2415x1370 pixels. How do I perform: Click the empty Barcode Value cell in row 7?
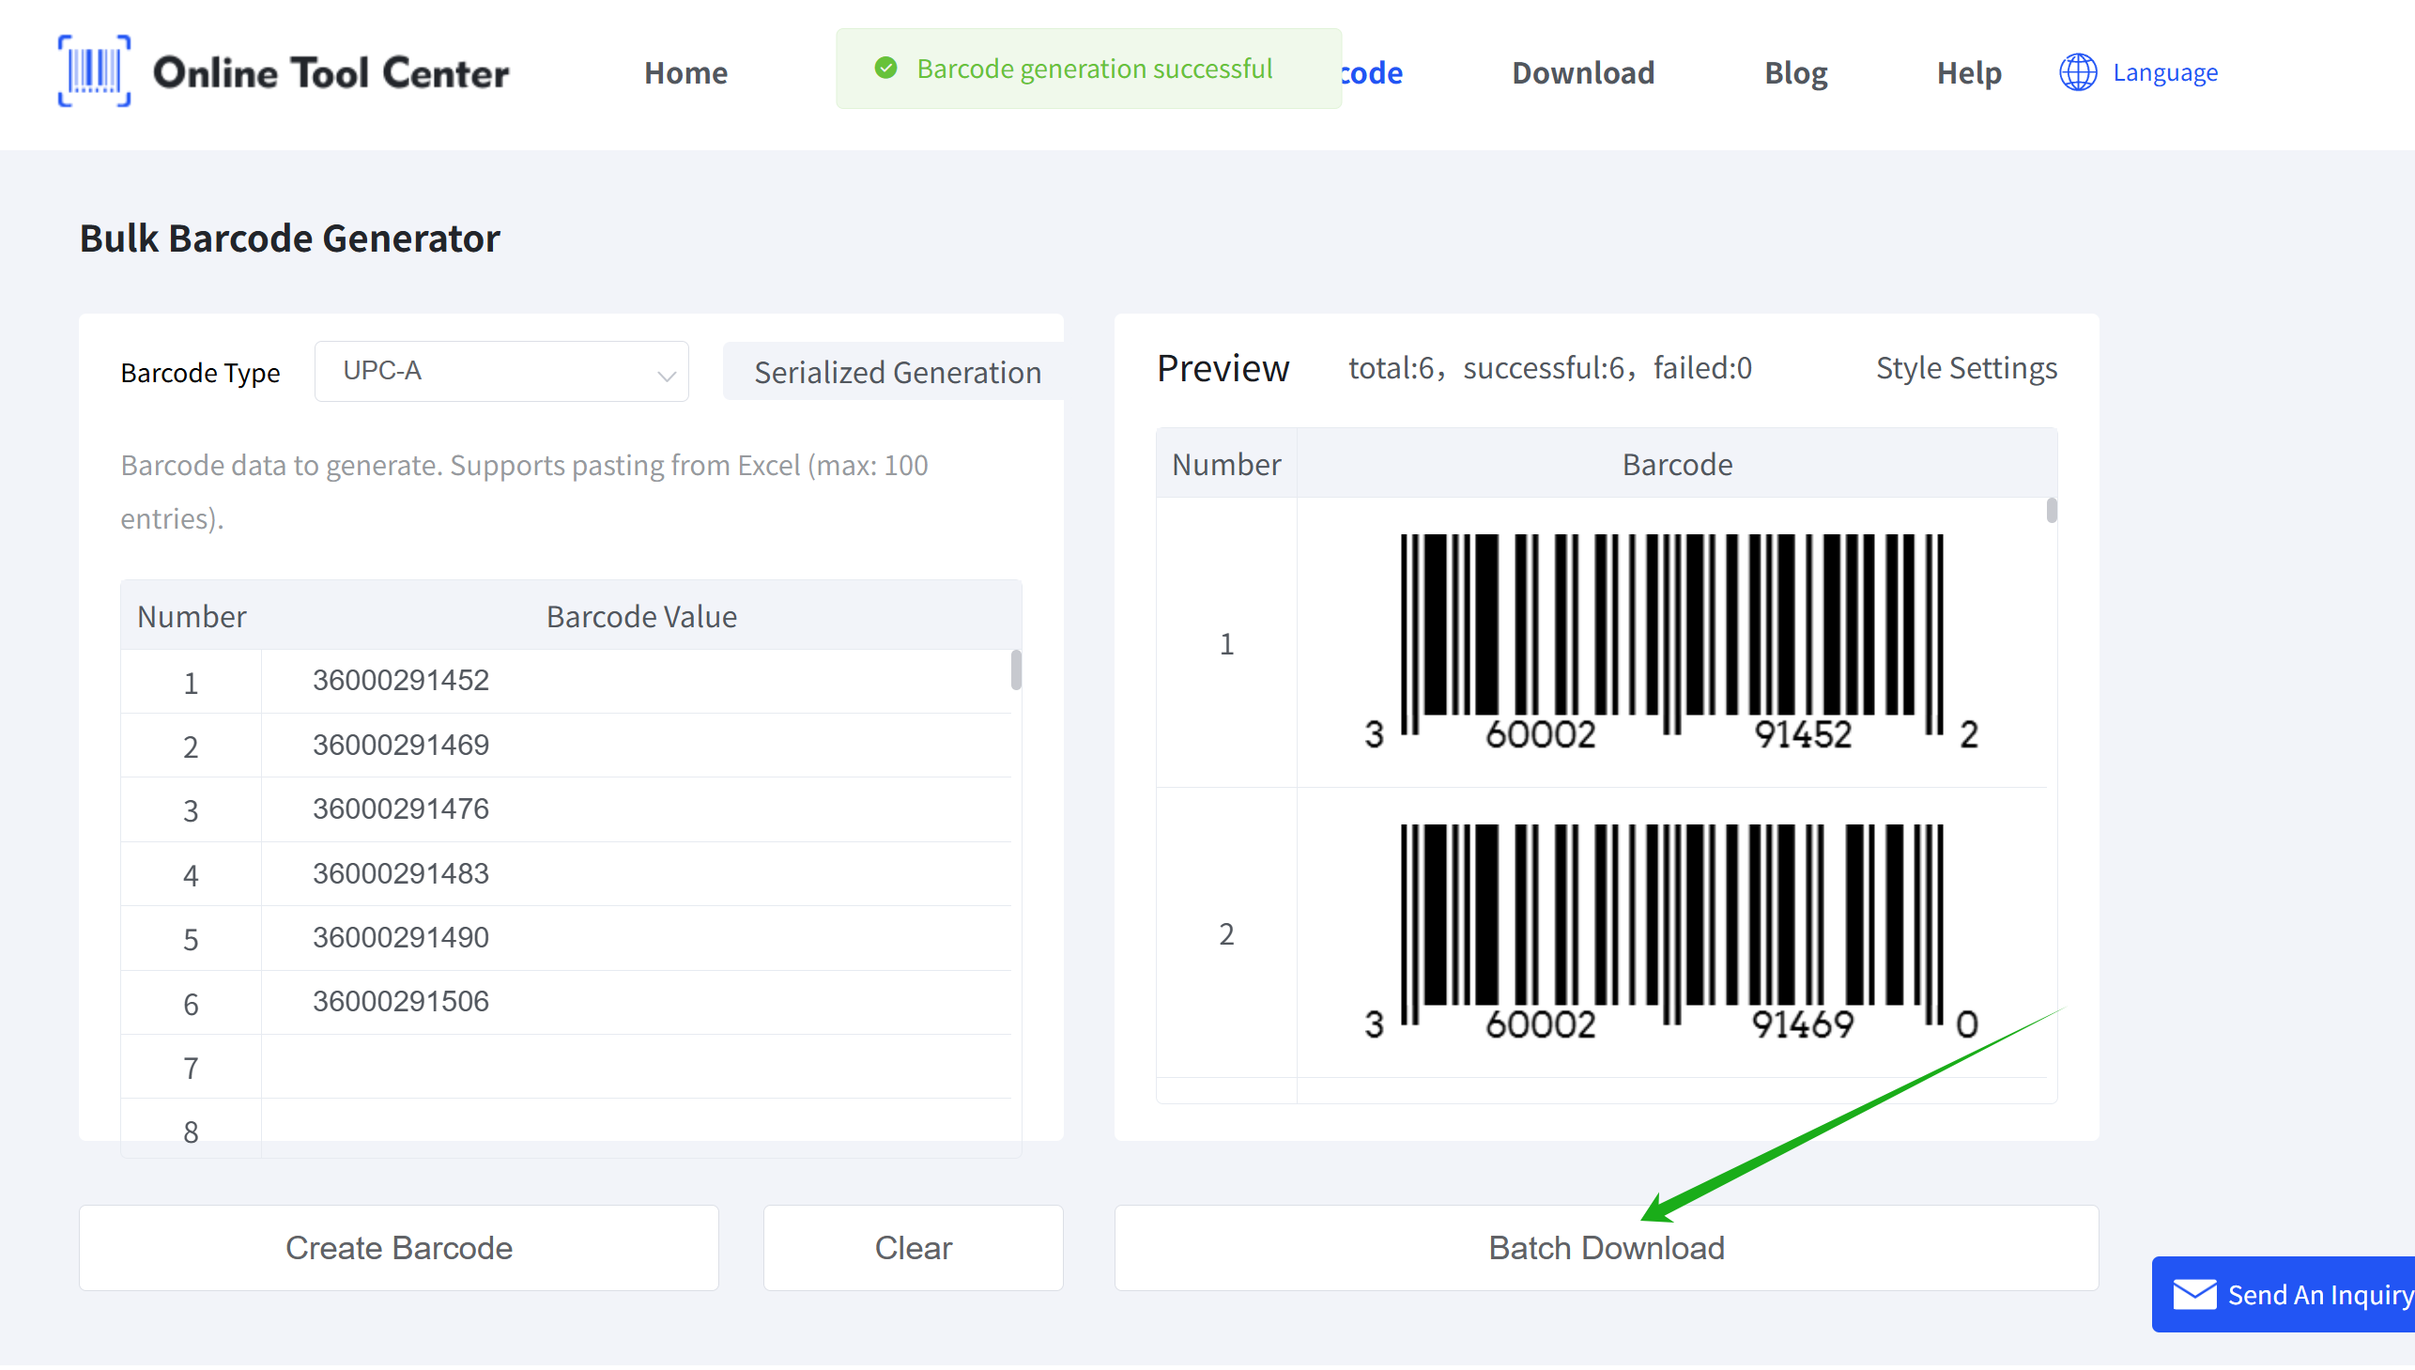(x=638, y=1067)
